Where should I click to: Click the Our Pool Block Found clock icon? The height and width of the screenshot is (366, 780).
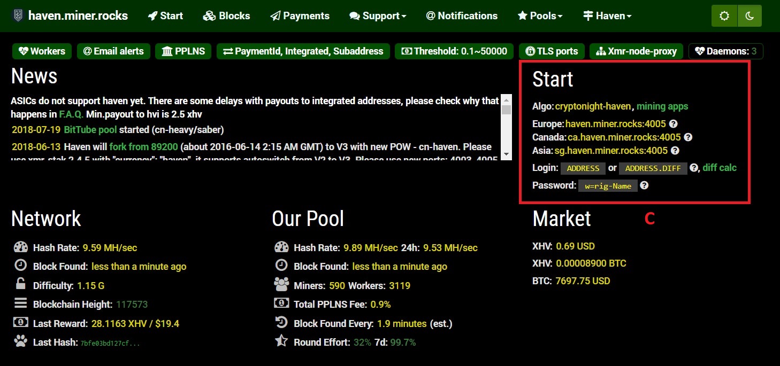[x=281, y=266]
